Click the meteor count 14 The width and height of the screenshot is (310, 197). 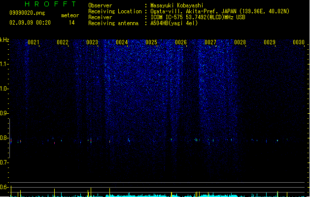72,23
